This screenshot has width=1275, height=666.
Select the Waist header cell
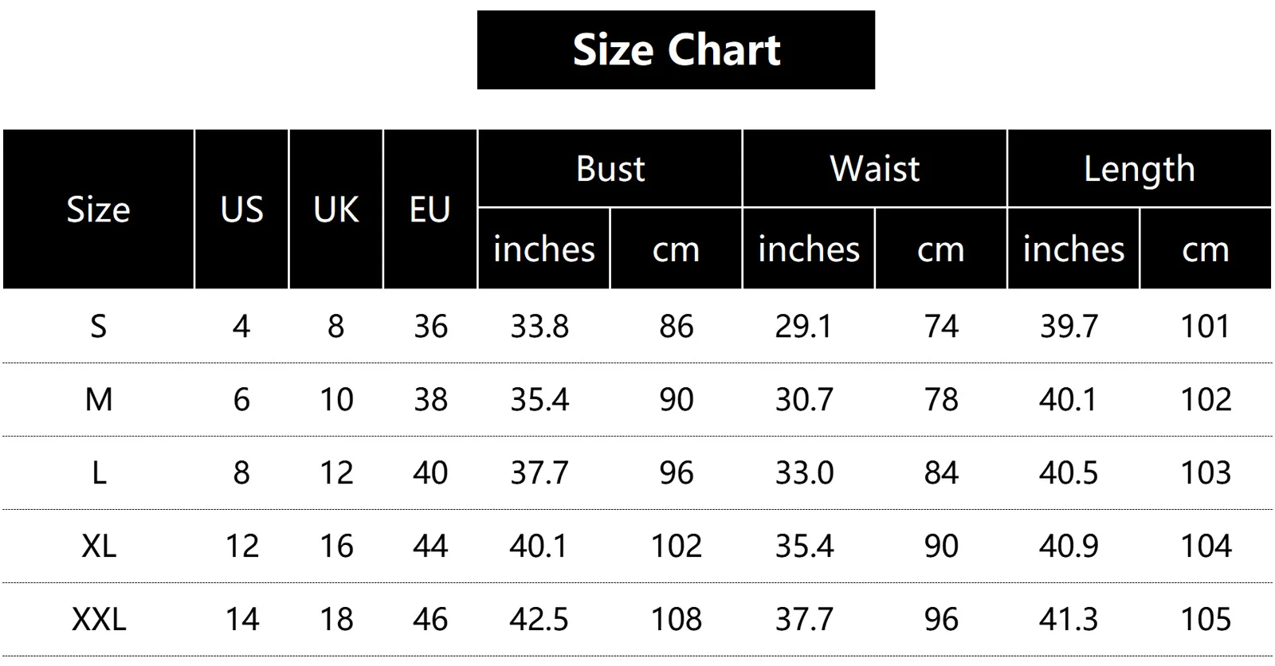[874, 169]
